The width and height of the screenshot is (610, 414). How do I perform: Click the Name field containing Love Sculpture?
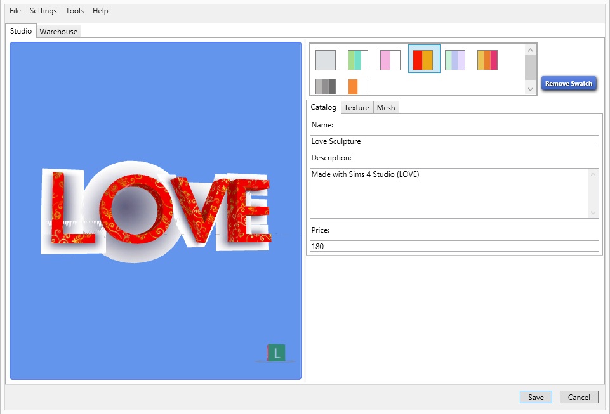[454, 141]
